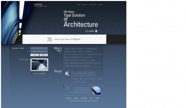This screenshot has height=108, width=186.
Task: Switch to ENGLISH language link
Action: [x=85, y=5]
